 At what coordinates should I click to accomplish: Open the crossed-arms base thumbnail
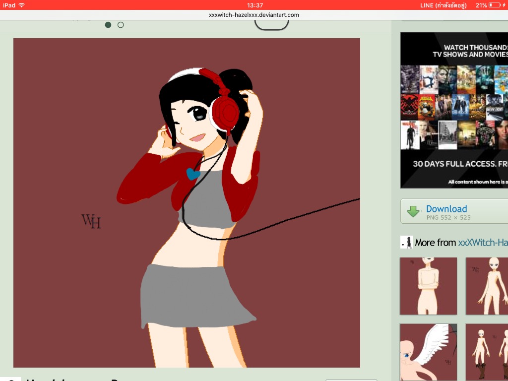[428, 286]
